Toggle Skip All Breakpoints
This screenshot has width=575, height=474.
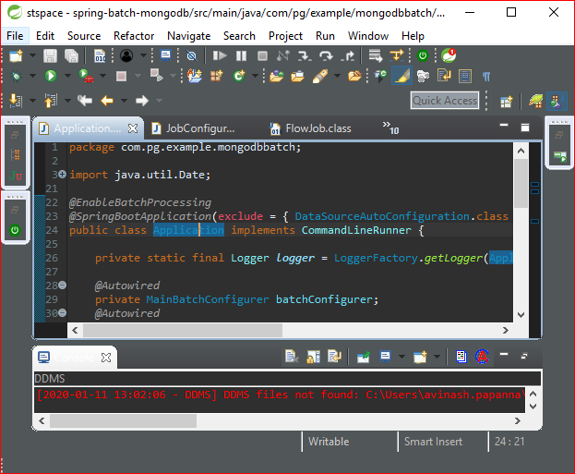pyautogui.click(x=191, y=55)
